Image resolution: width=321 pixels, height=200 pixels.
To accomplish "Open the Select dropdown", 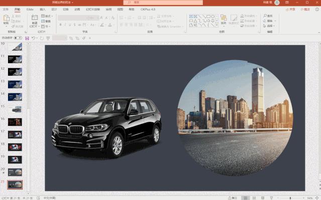I will [x=269, y=26].
